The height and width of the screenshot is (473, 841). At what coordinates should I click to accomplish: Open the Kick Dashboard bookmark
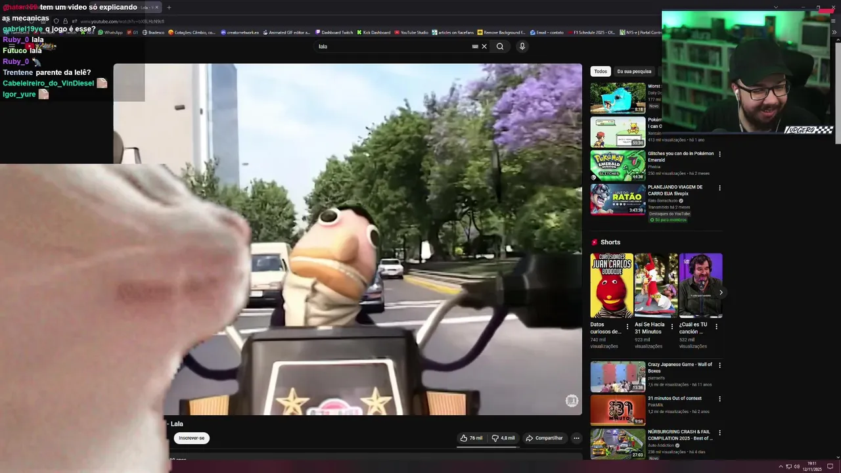tap(374, 32)
